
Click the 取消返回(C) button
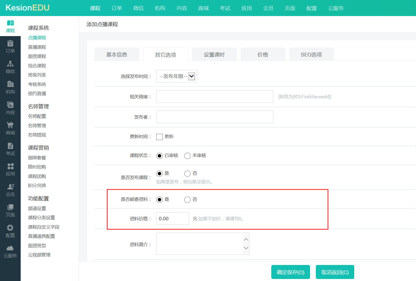click(335, 272)
